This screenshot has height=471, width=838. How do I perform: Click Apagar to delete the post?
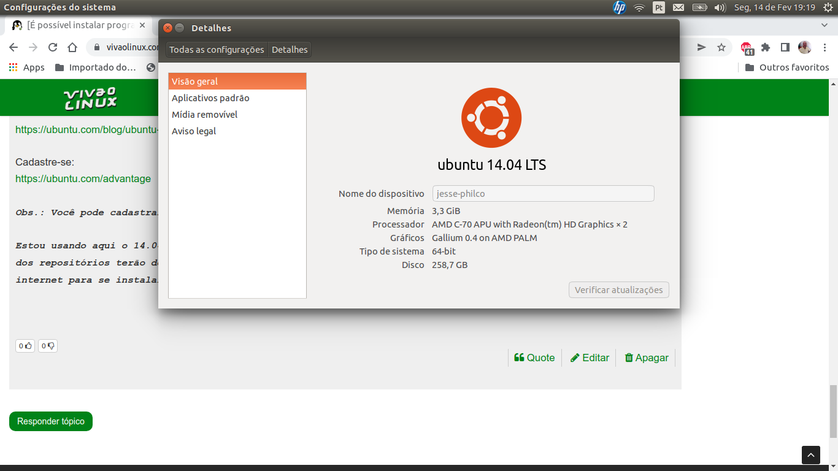[647, 358]
